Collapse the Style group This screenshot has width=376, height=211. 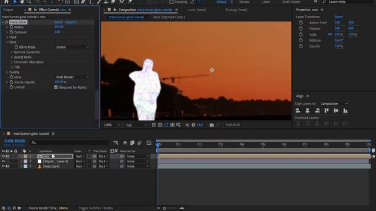pyautogui.click(x=7, y=42)
